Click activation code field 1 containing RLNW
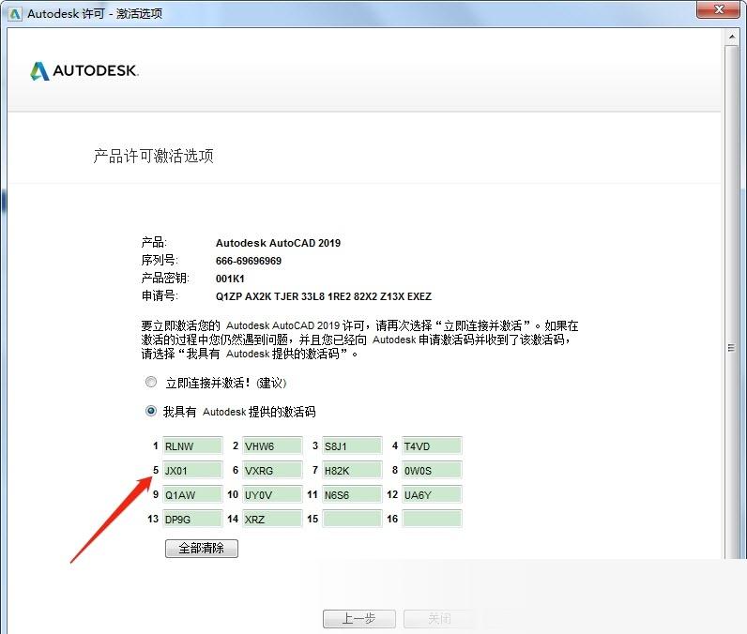The image size is (747, 634). (x=192, y=446)
